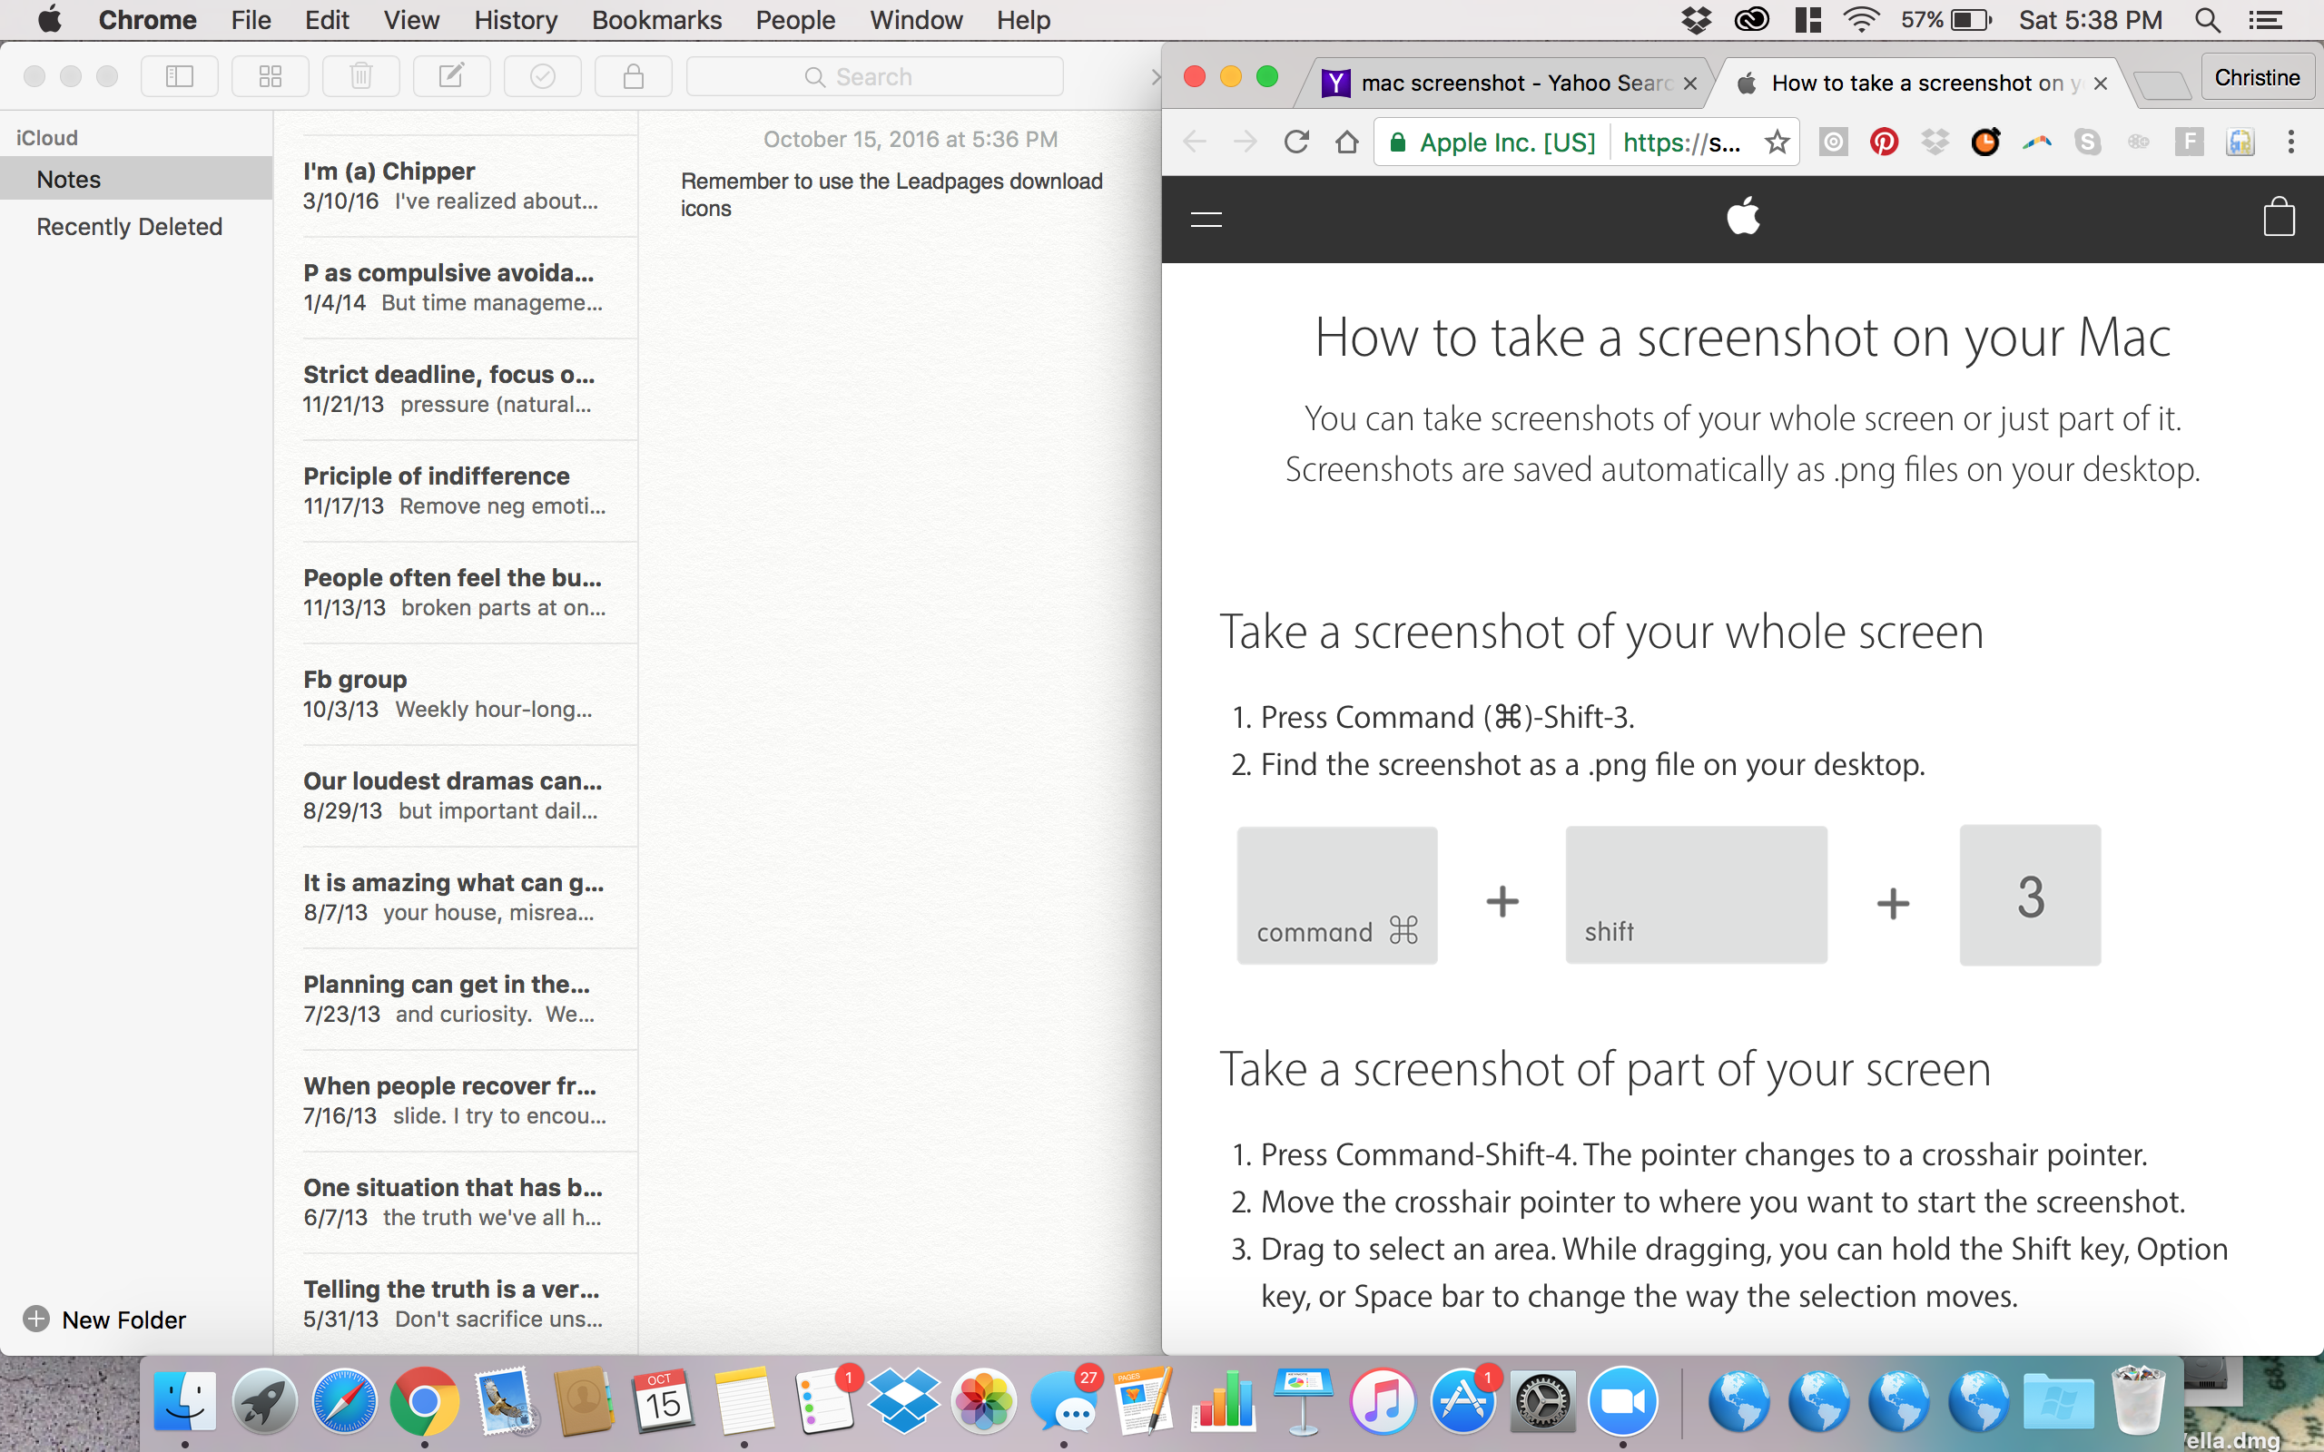The width and height of the screenshot is (2324, 1452).
Task: Open the note People often feel the bu...
Action: (x=455, y=593)
